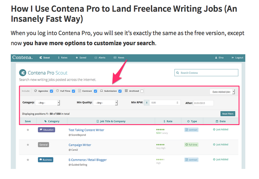
Task: Click the Min RPW stepper arrows
Action: tap(178, 103)
